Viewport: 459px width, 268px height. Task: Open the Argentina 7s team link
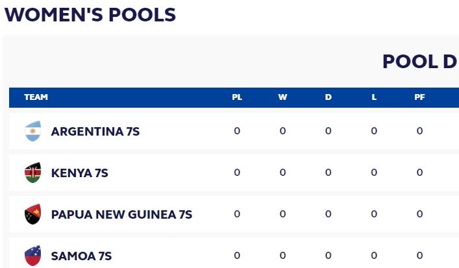click(95, 131)
